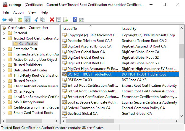Viewport: 185px width, 131px height.
Task: Expand the Personal folder node
Action: (x=4, y=33)
